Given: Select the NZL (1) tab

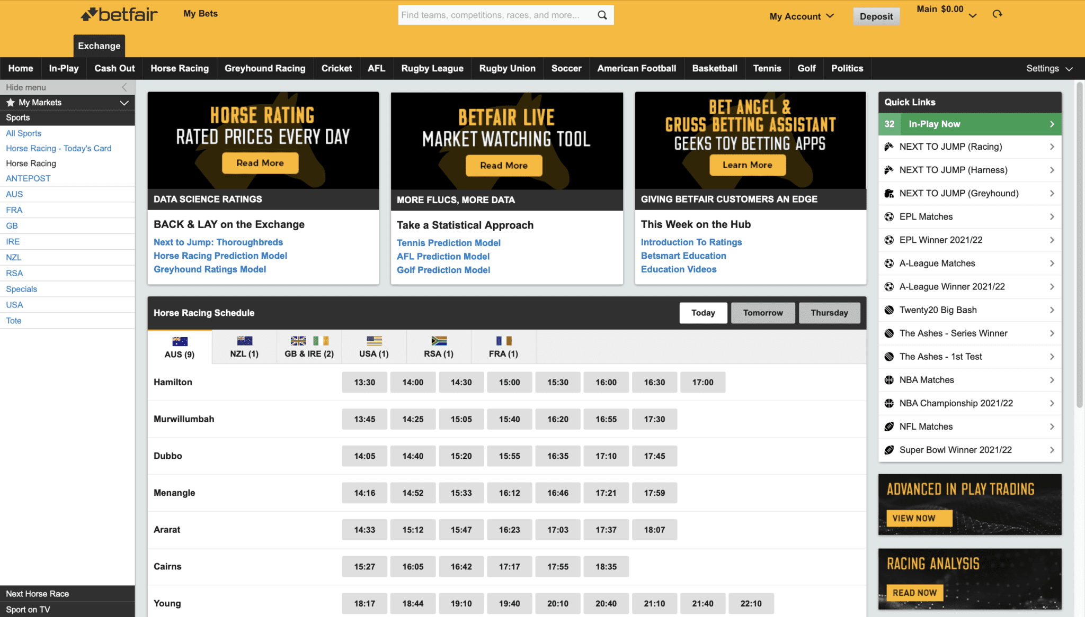Looking at the screenshot, I should (244, 347).
